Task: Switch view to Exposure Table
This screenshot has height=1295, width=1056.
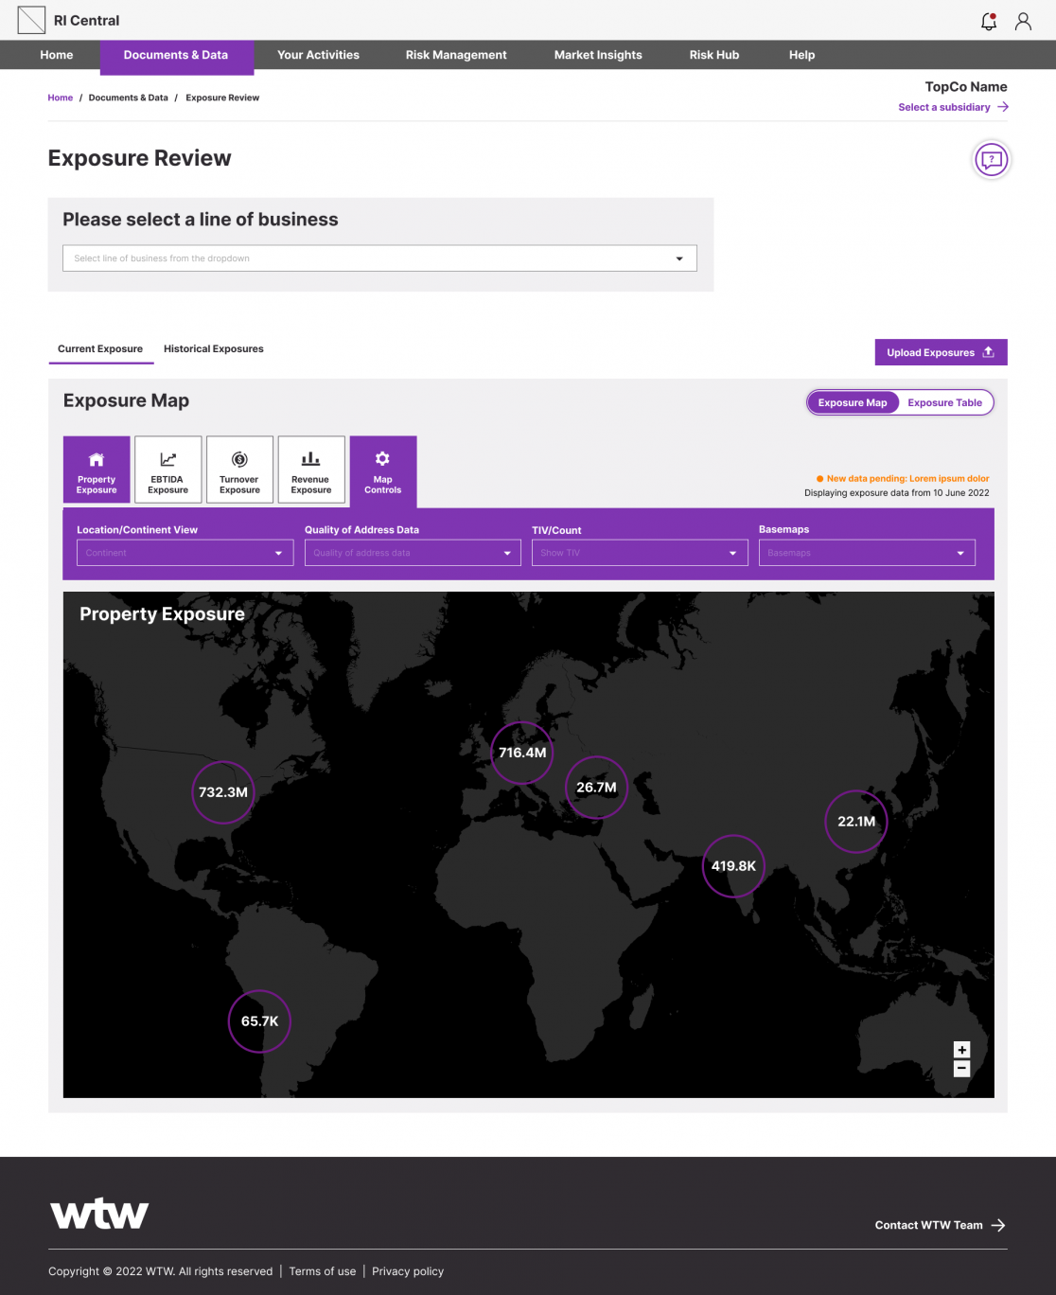Action: click(x=944, y=402)
